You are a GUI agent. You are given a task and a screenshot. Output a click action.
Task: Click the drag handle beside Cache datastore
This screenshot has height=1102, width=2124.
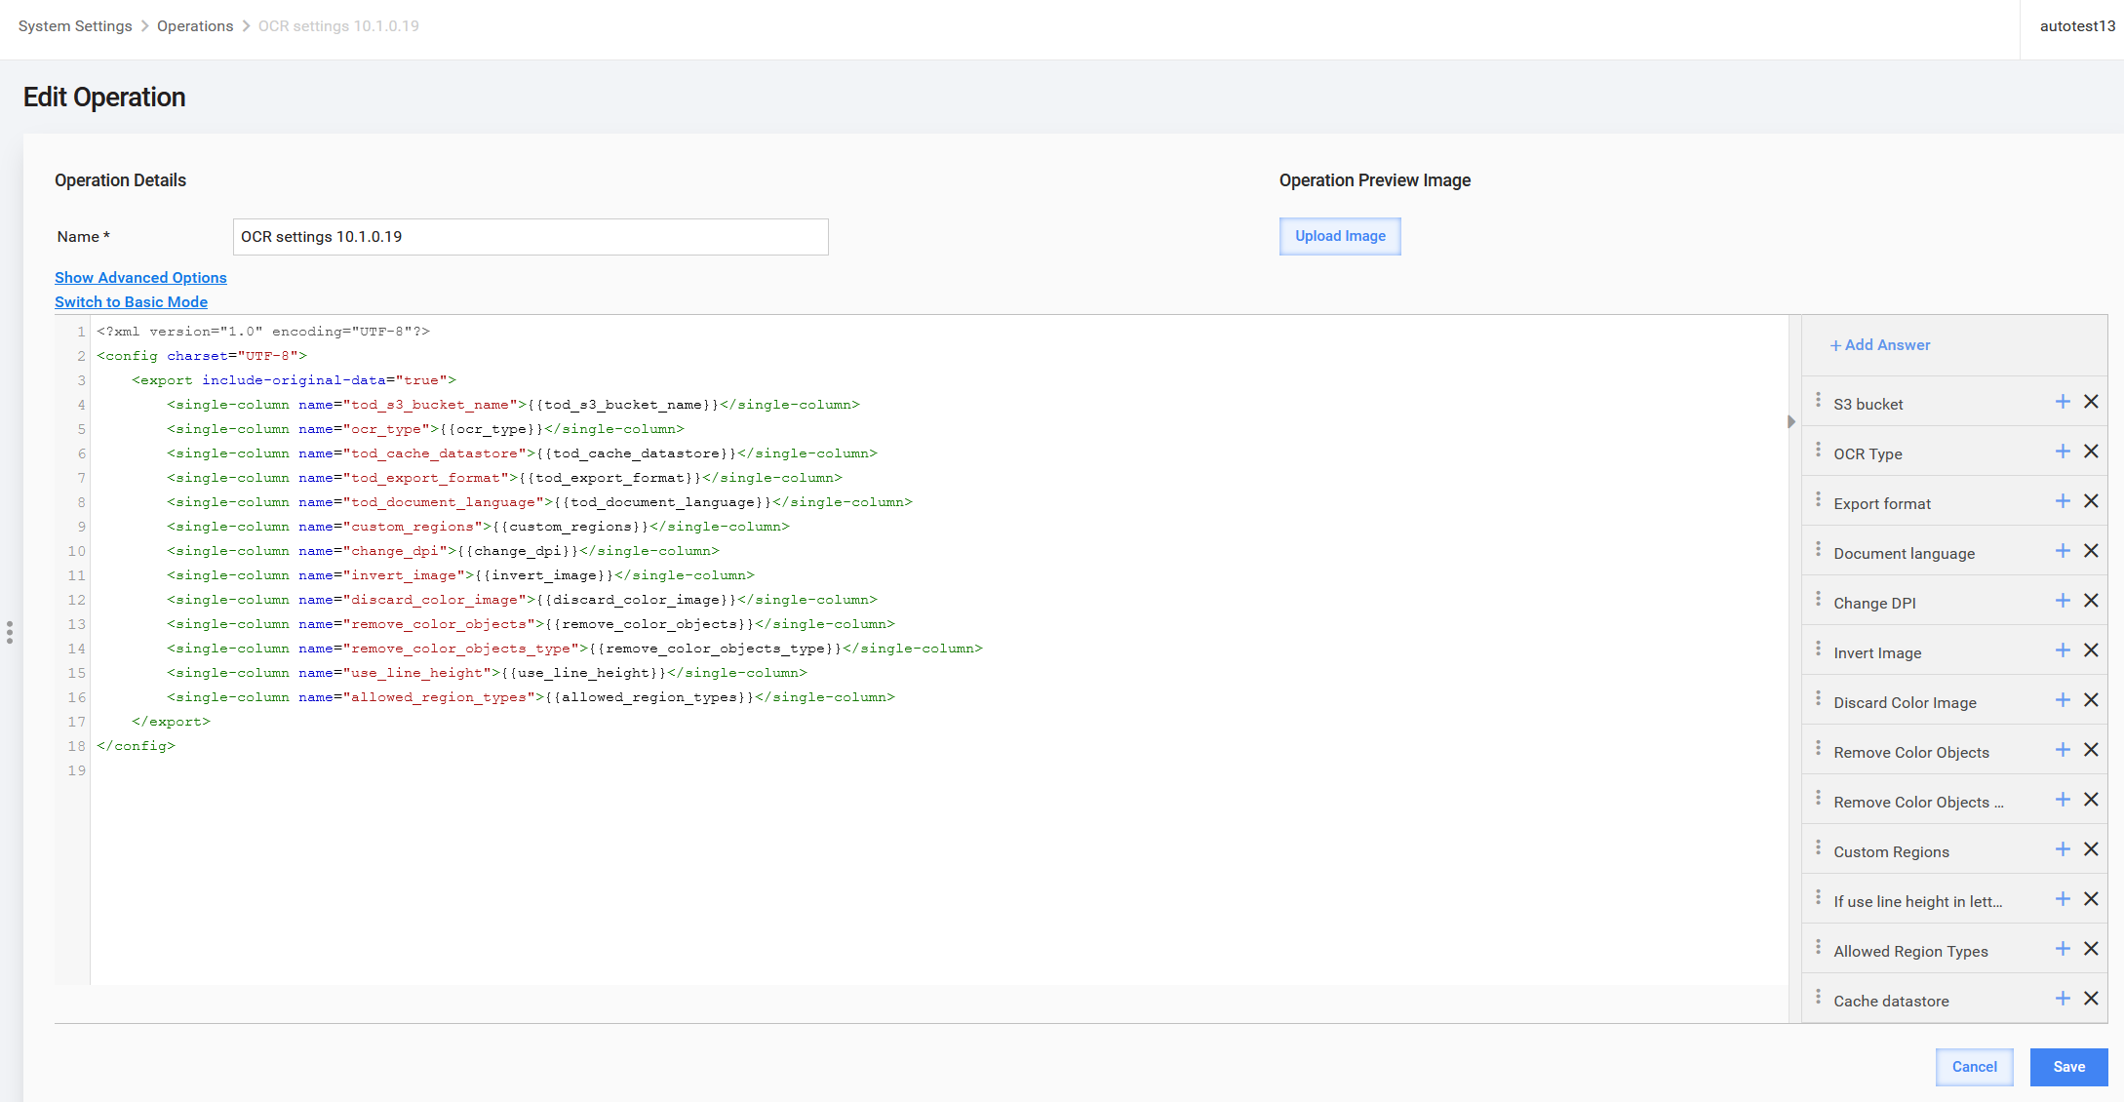[1818, 997]
